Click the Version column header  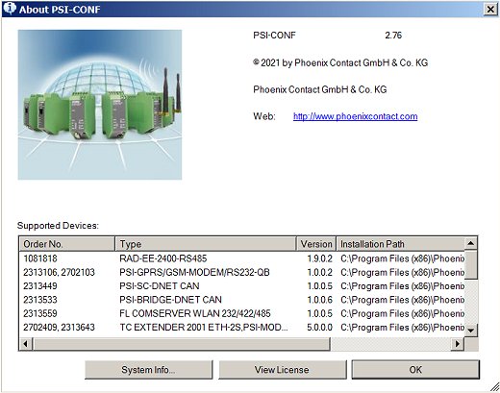pyautogui.click(x=316, y=244)
